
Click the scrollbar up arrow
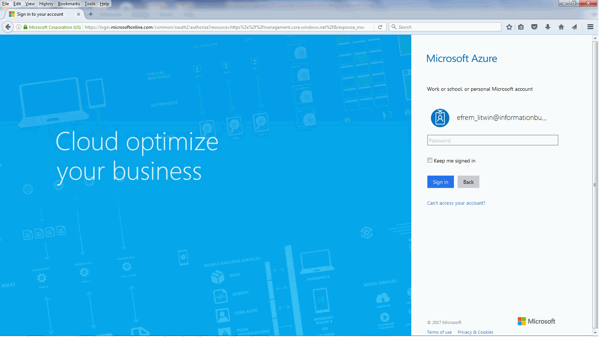[595, 38]
